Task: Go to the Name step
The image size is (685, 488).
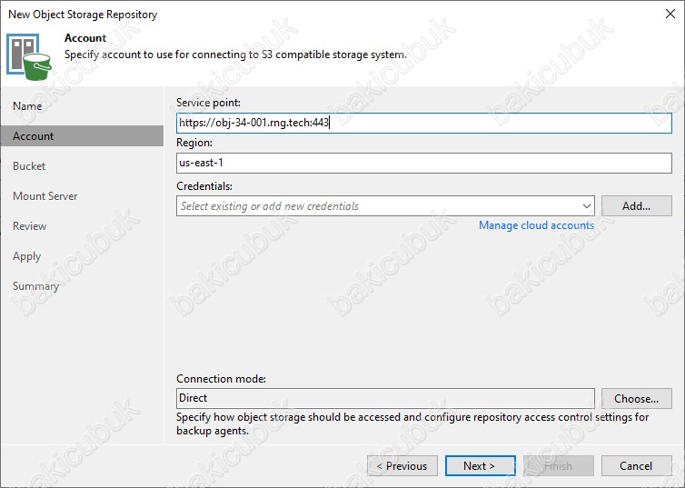Action: point(27,106)
